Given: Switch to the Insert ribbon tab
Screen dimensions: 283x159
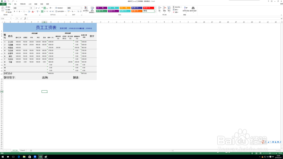Looking at the screenshot, I should tap(16, 4).
